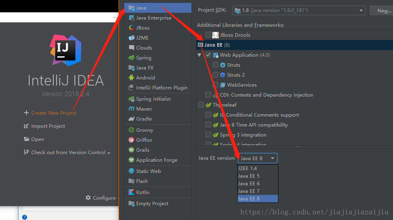Click the JBoss Drools icon
This screenshot has height=220, width=393.
(x=215, y=35)
